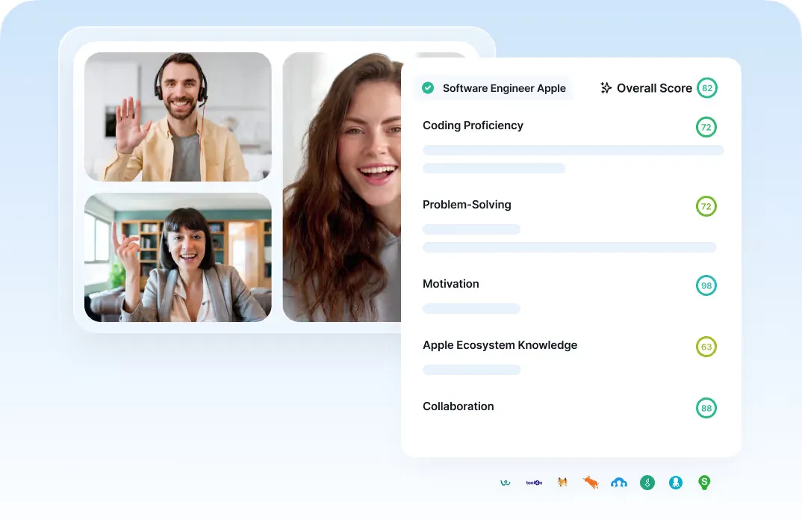The image size is (802, 520).
Task: Open the Collaboration section heading
Action: (x=458, y=406)
